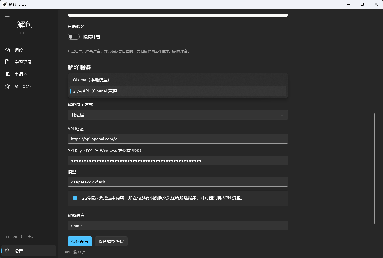Maximize the JieJu window
Screen dimensions: 383x258
click(362, 4)
